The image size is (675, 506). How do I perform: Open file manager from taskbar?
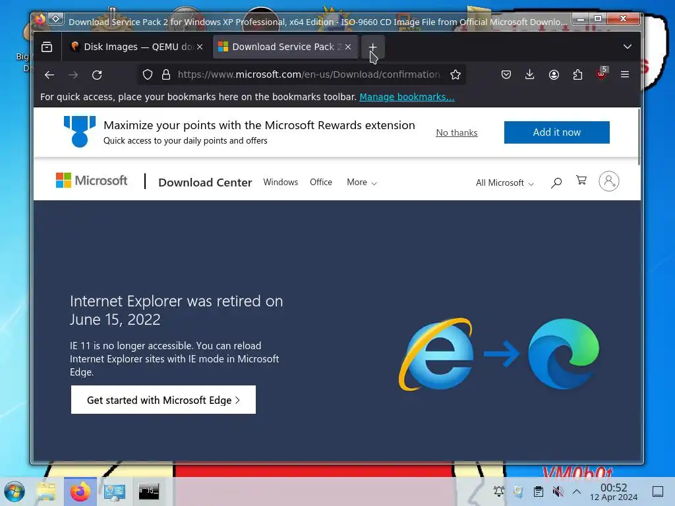(46, 492)
